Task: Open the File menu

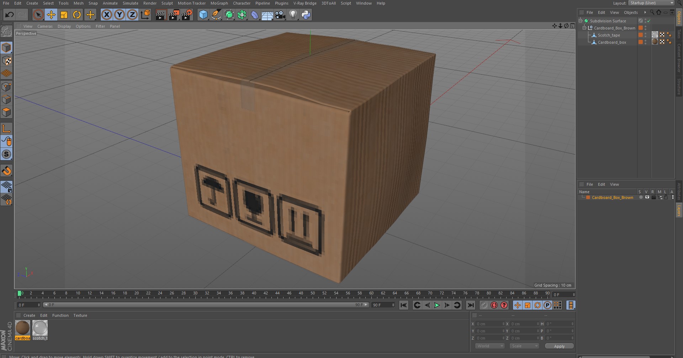Action: pyautogui.click(x=6, y=3)
